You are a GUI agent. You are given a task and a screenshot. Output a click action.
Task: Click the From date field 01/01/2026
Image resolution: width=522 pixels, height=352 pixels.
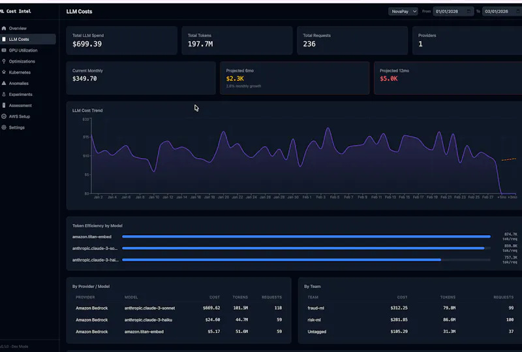coord(453,11)
